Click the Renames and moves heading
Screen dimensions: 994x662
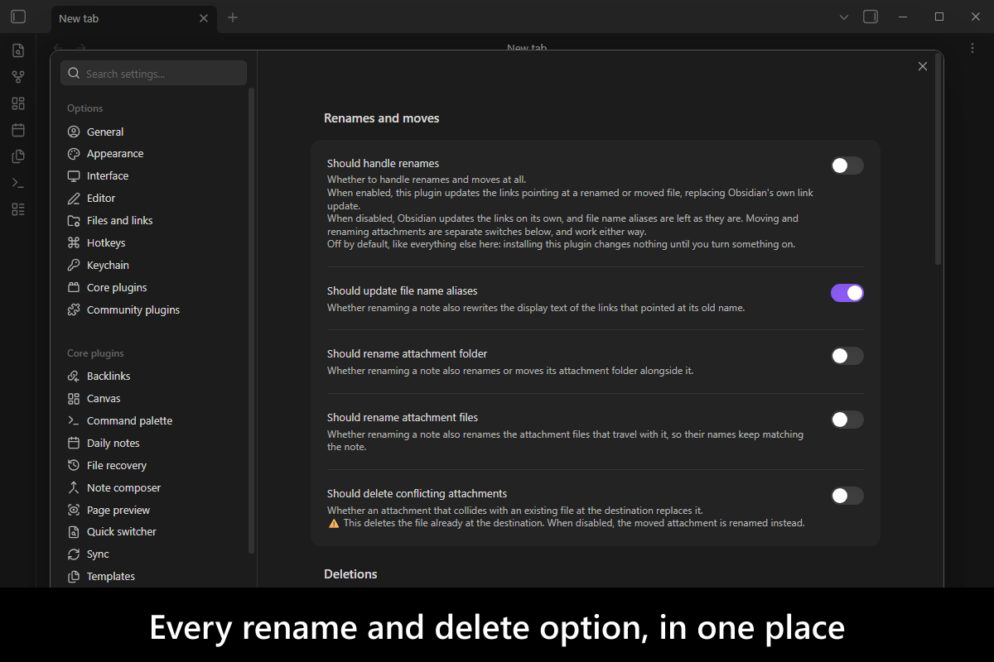[382, 118]
